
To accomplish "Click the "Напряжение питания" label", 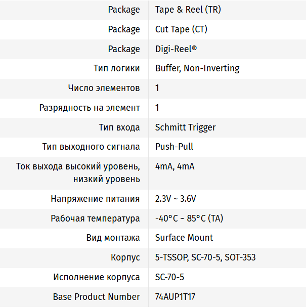I will (95, 199).
